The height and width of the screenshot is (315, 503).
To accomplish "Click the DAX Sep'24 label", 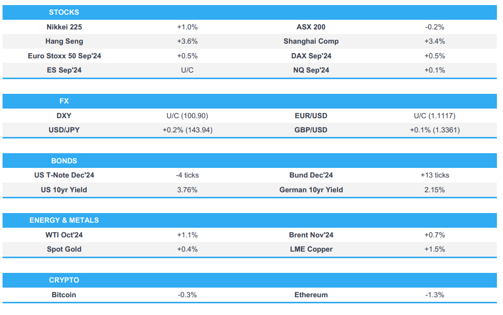I will 311,56.
